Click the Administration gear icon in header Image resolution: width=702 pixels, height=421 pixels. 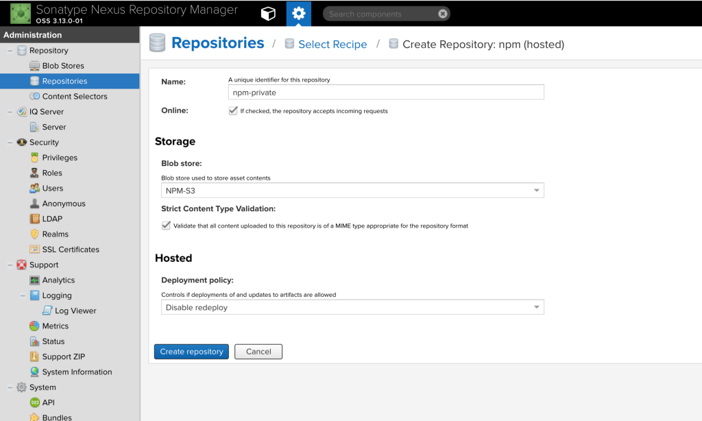(298, 14)
